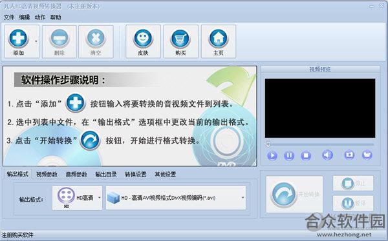Switch to the 其他设置 tab
Screen dimensions: 388x241
[166, 175]
